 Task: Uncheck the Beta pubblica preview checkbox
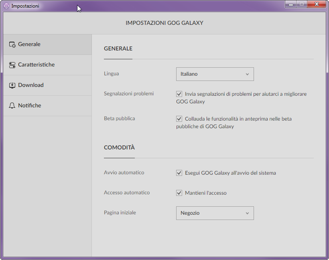(x=179, y=119)
